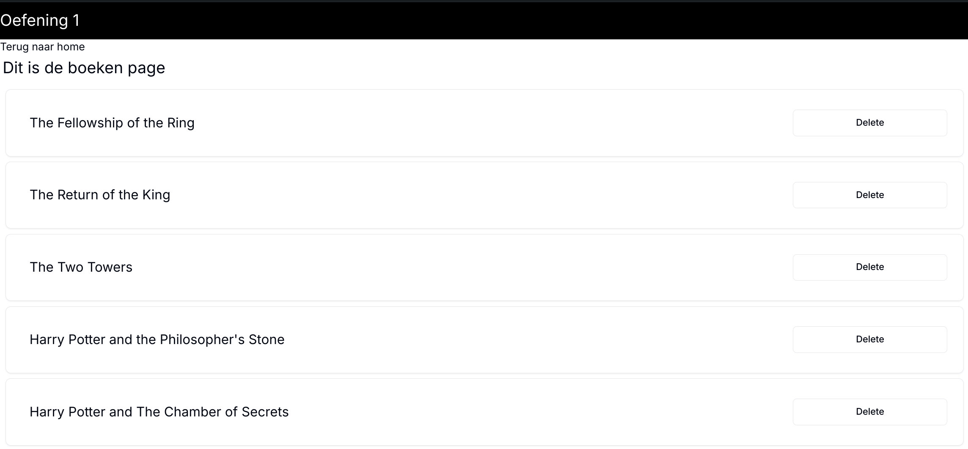Delete The Two Towers book
Viewport: 968px width, 449px height.
click(869, 267)
